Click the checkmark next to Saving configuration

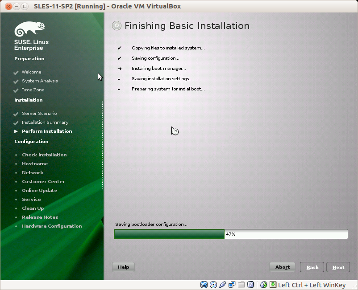(120, 58)
